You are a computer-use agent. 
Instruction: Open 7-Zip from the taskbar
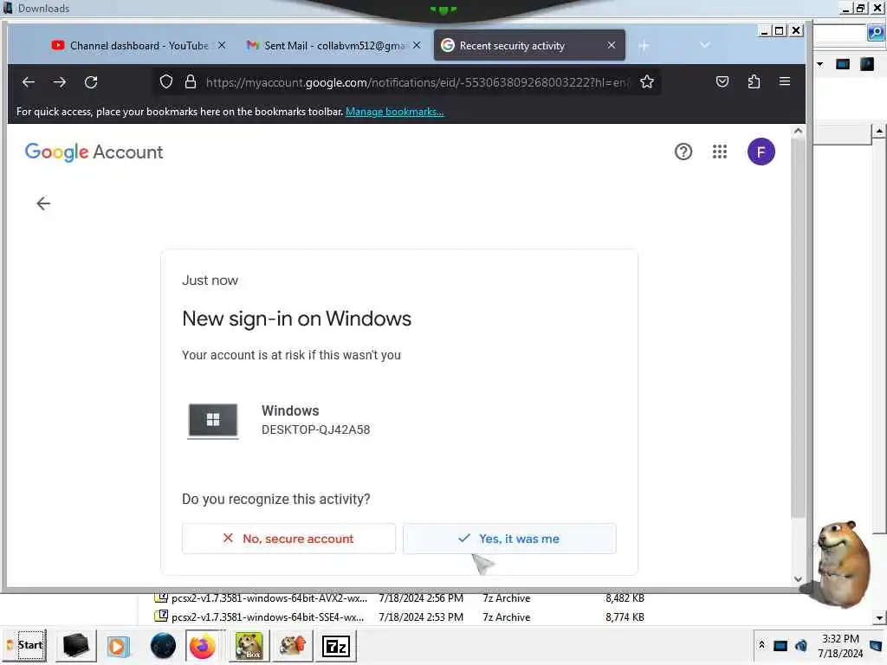[336, 646]
